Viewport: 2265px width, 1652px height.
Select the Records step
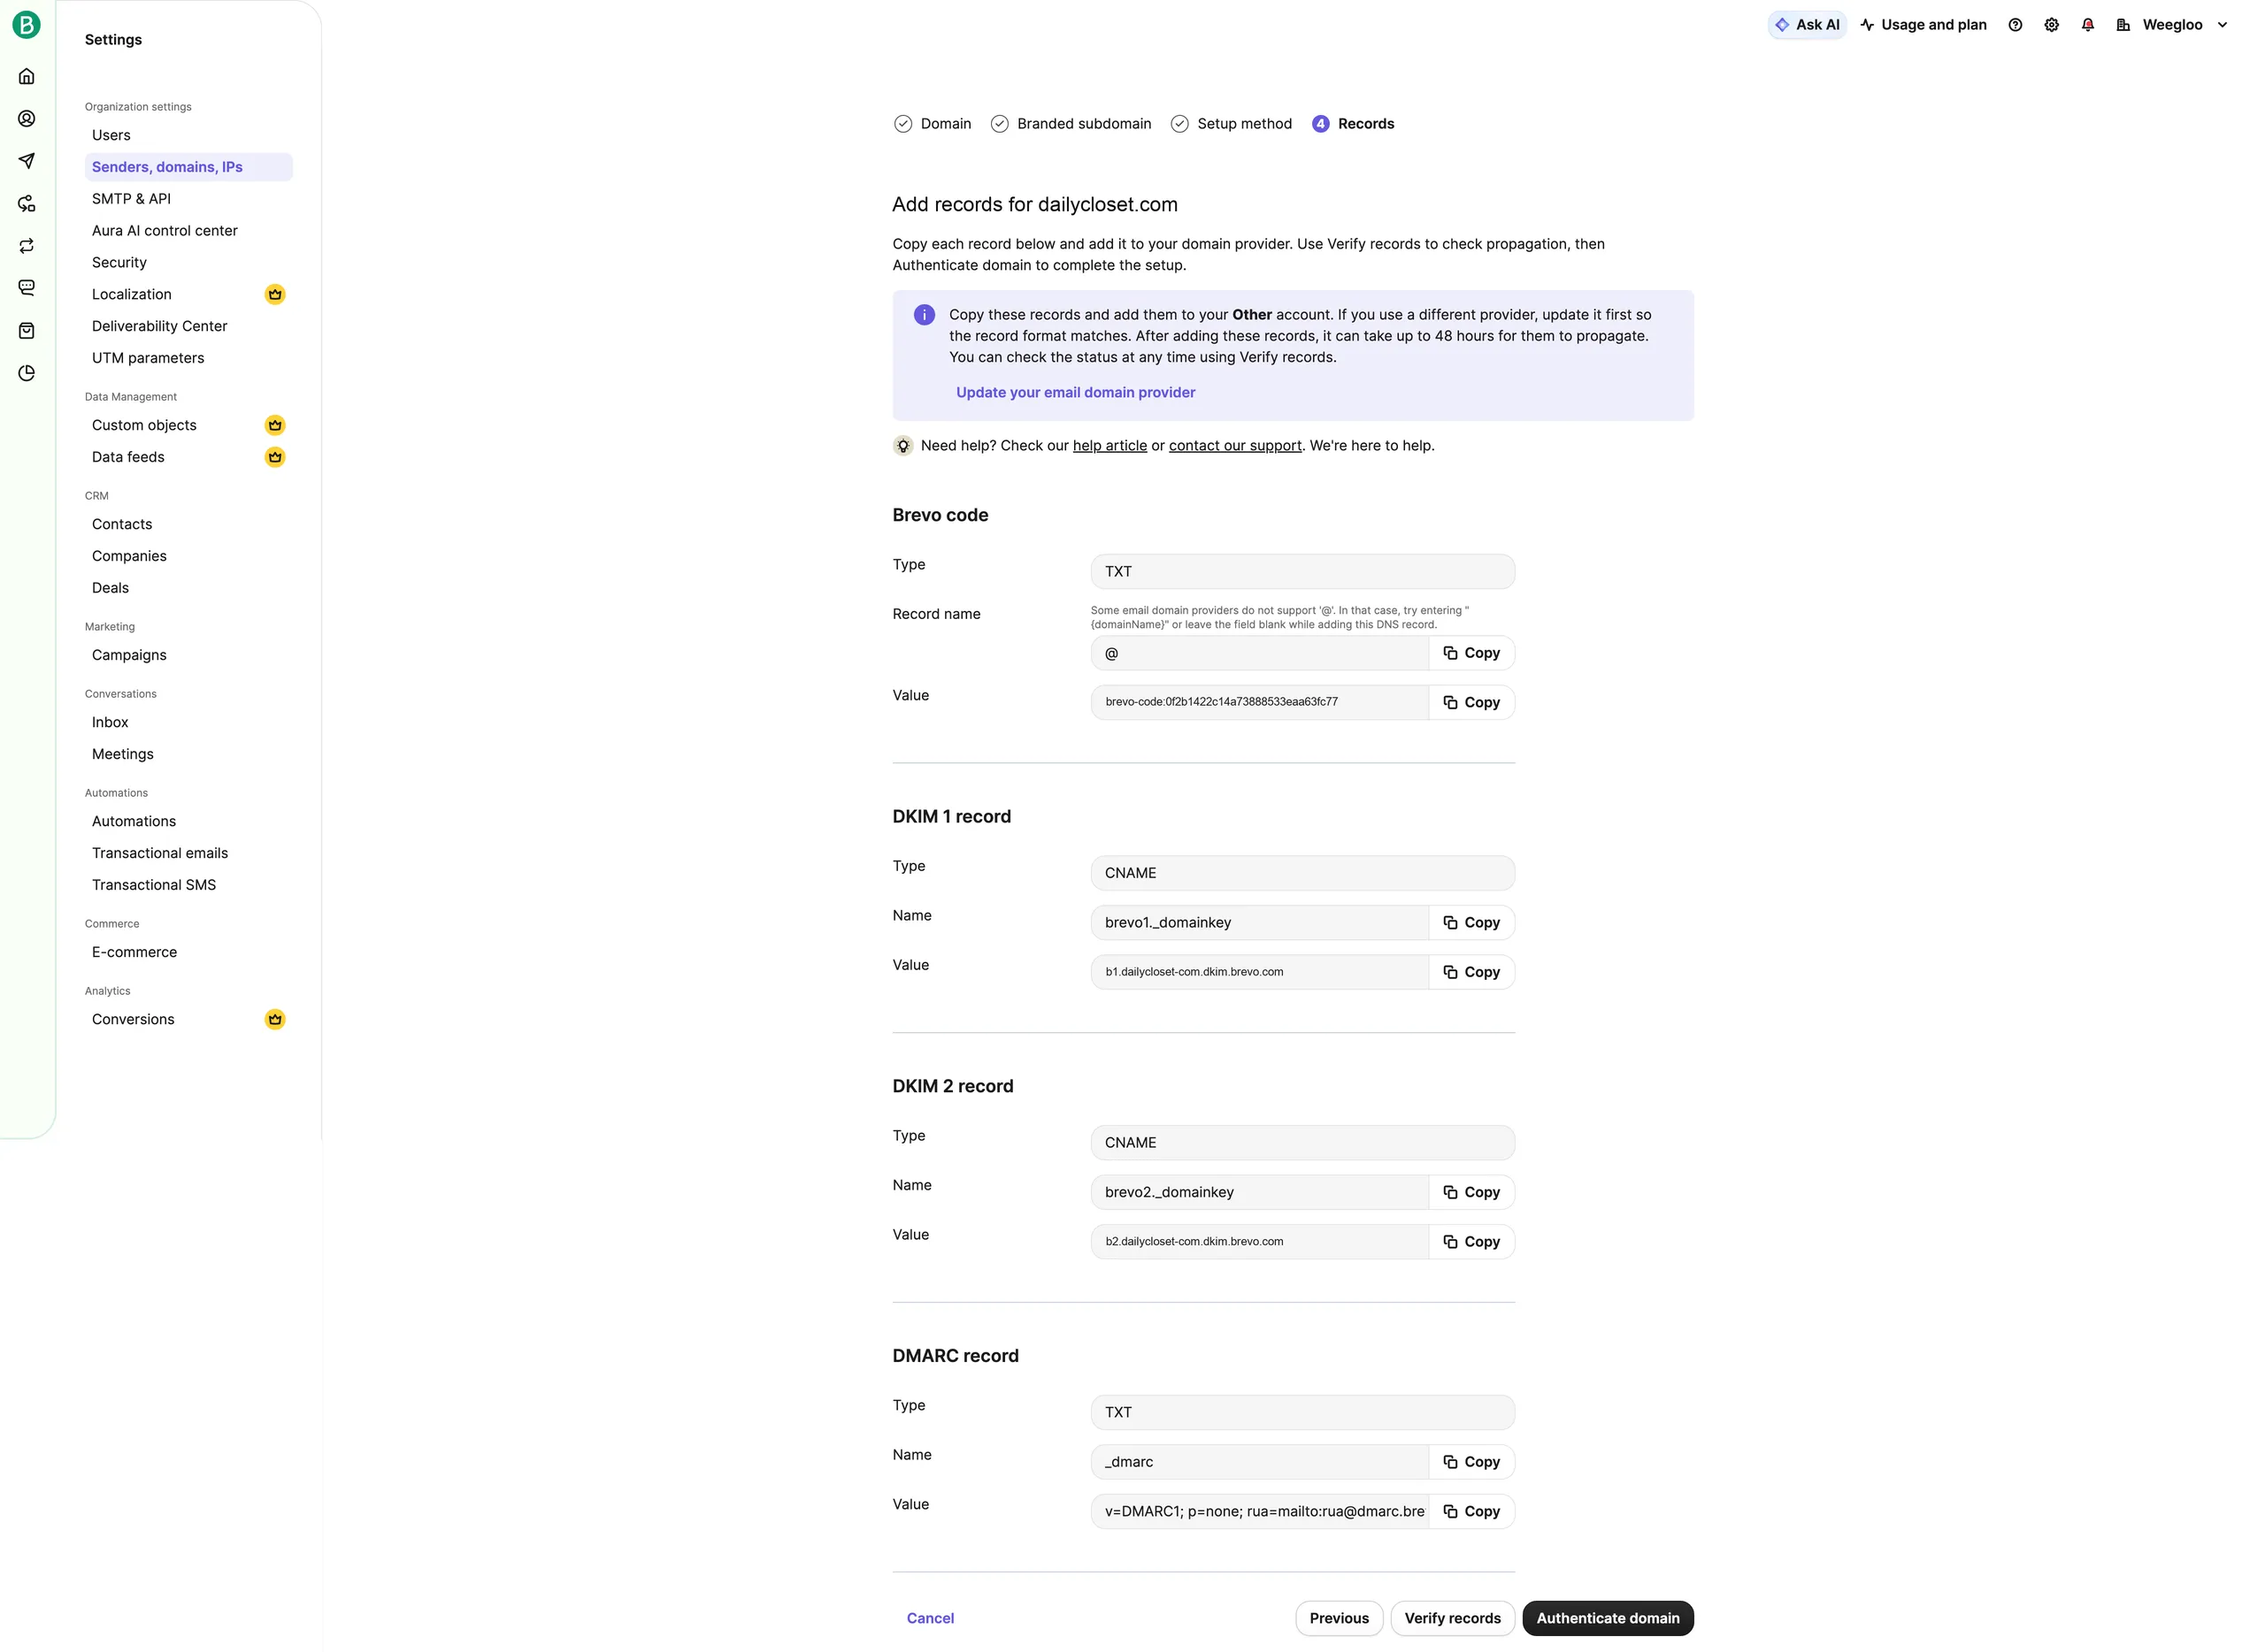[x=1353, y=124]
